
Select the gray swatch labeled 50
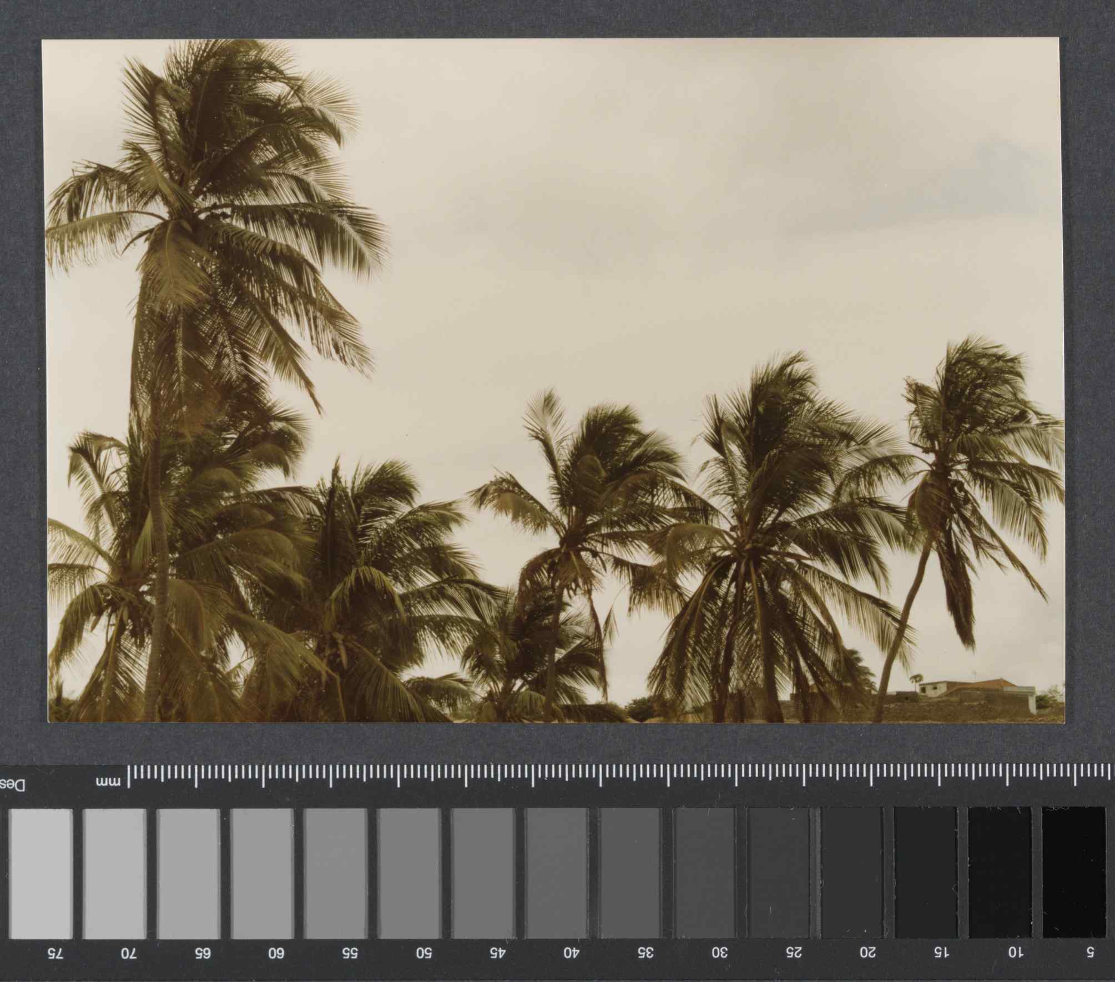pos(410,874)
